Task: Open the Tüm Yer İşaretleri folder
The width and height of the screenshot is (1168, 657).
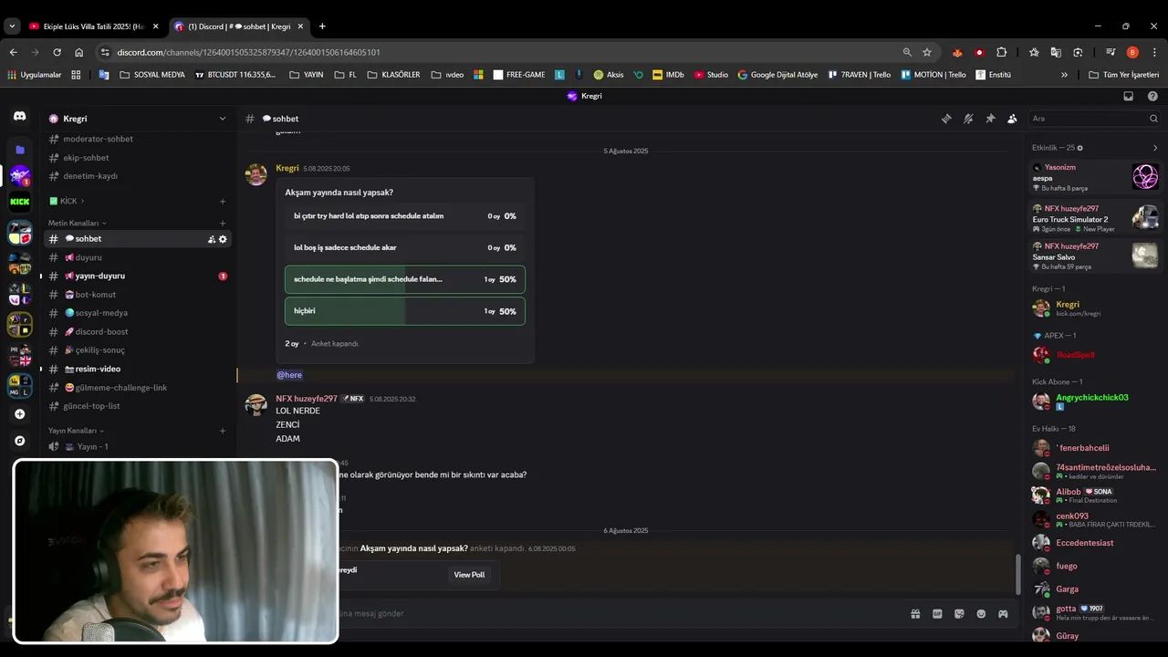Action: (x=1123, y=75)
